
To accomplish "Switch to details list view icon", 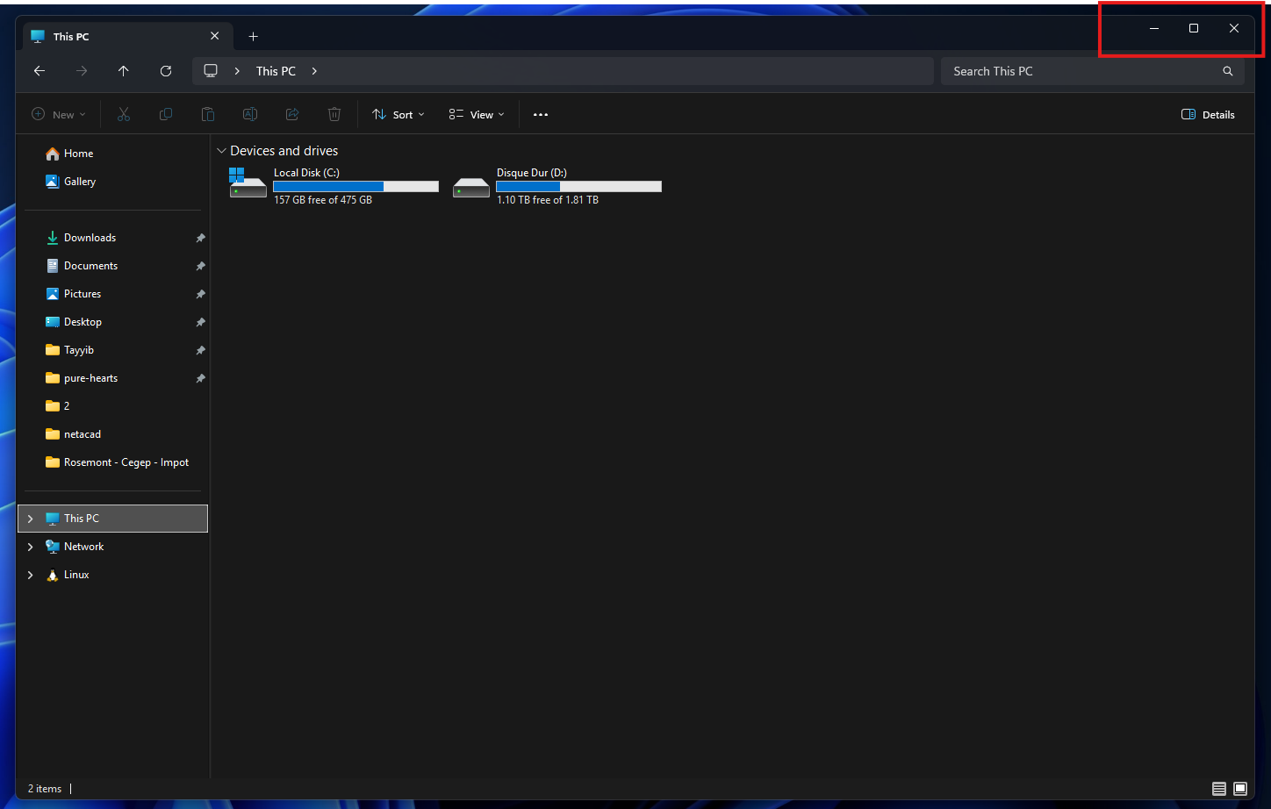I will click(x=1219, y=789).
